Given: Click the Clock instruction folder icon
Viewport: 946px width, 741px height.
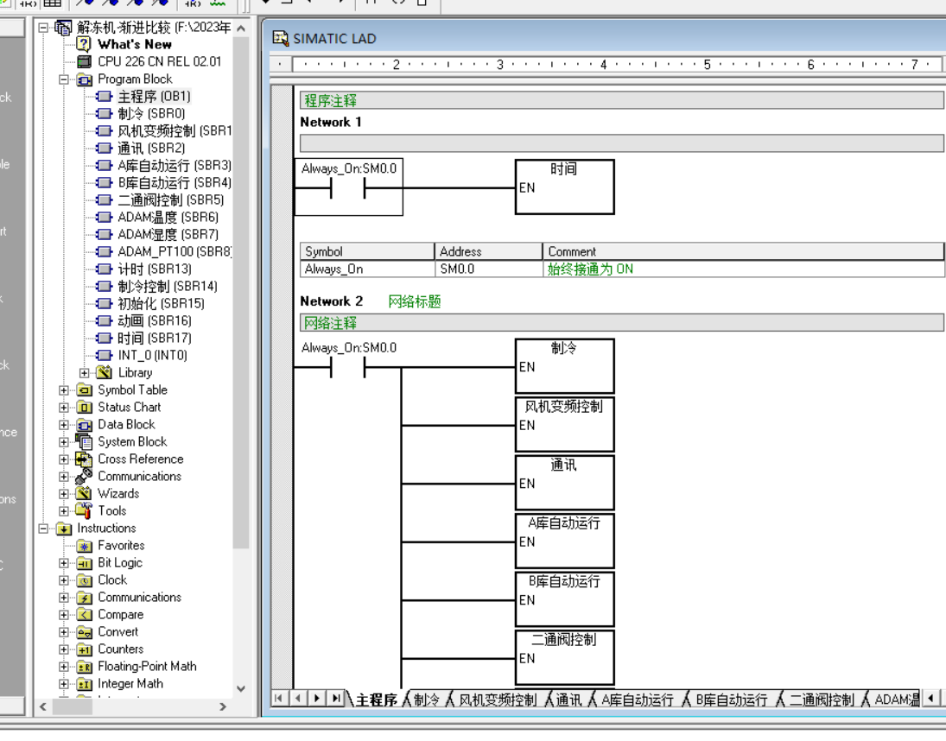Looking at the screenshot, I should point(85,580).
